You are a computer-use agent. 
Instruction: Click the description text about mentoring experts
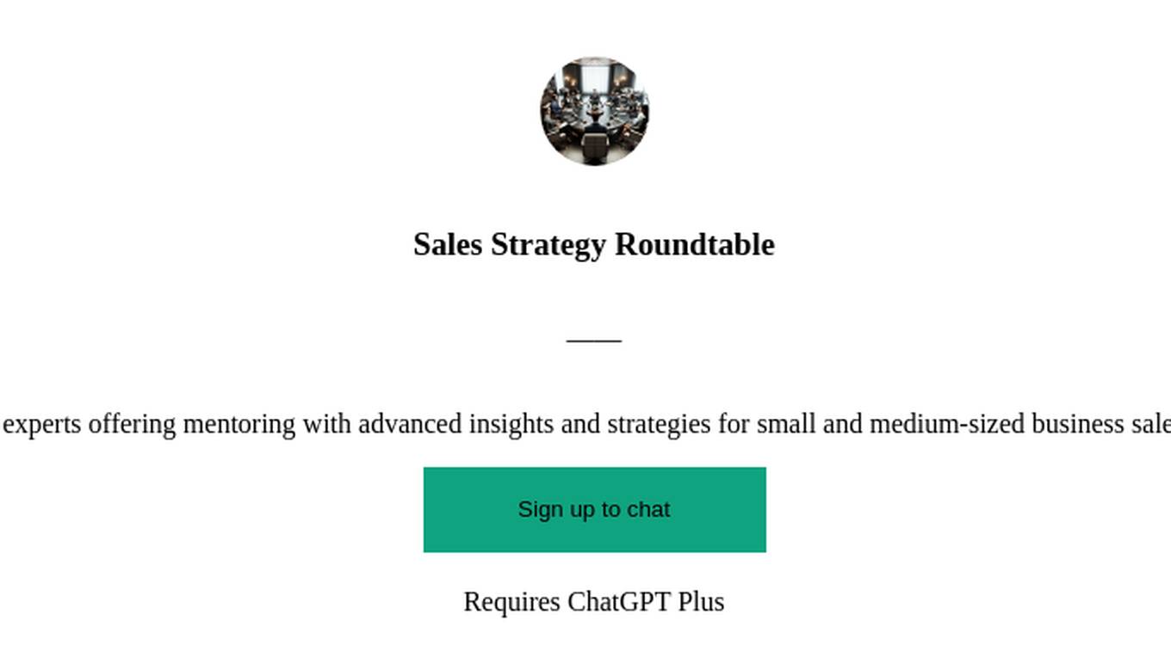585,424
